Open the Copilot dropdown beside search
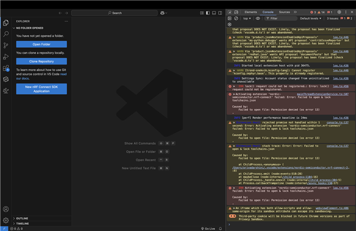 (164, 13)
